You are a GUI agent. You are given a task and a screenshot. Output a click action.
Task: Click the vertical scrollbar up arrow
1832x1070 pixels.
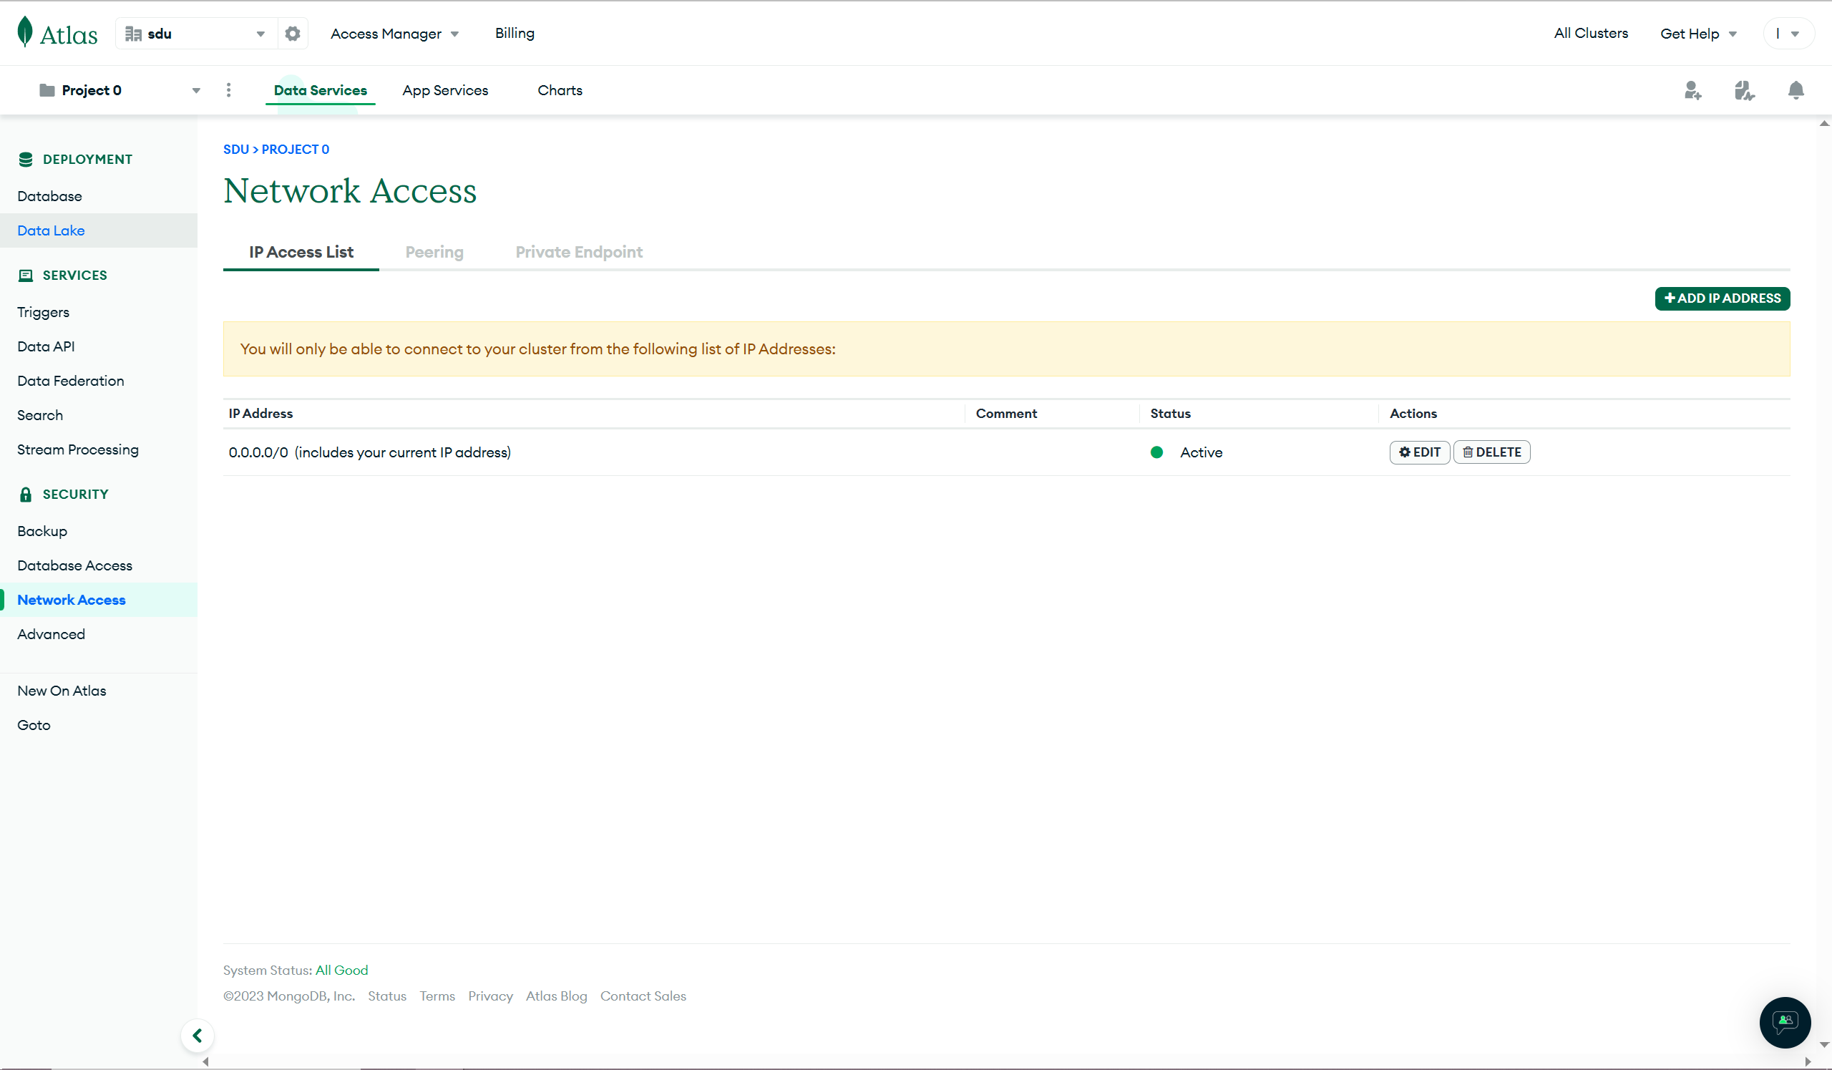[1824, 123]
